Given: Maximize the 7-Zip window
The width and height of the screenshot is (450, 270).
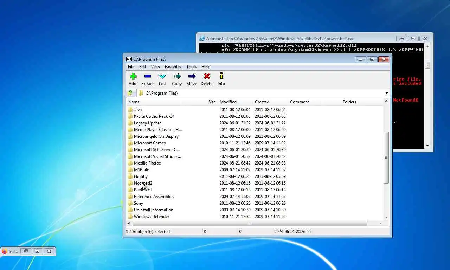Looking at the screenshot, I should pos(372,59).
